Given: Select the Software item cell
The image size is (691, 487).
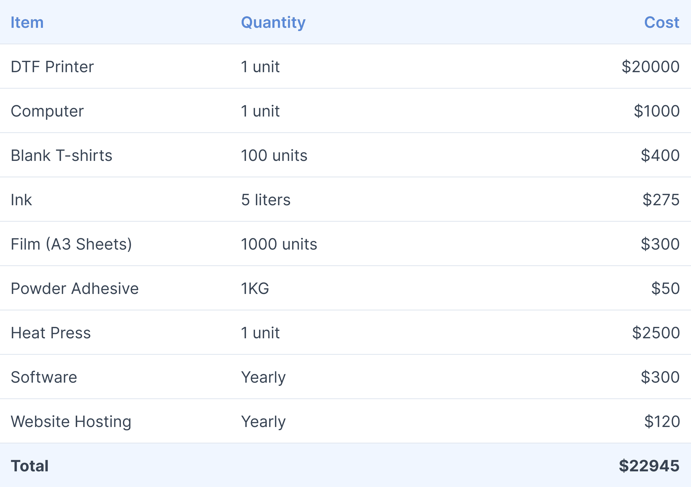Looking at the screenshot, I should 44,377.
